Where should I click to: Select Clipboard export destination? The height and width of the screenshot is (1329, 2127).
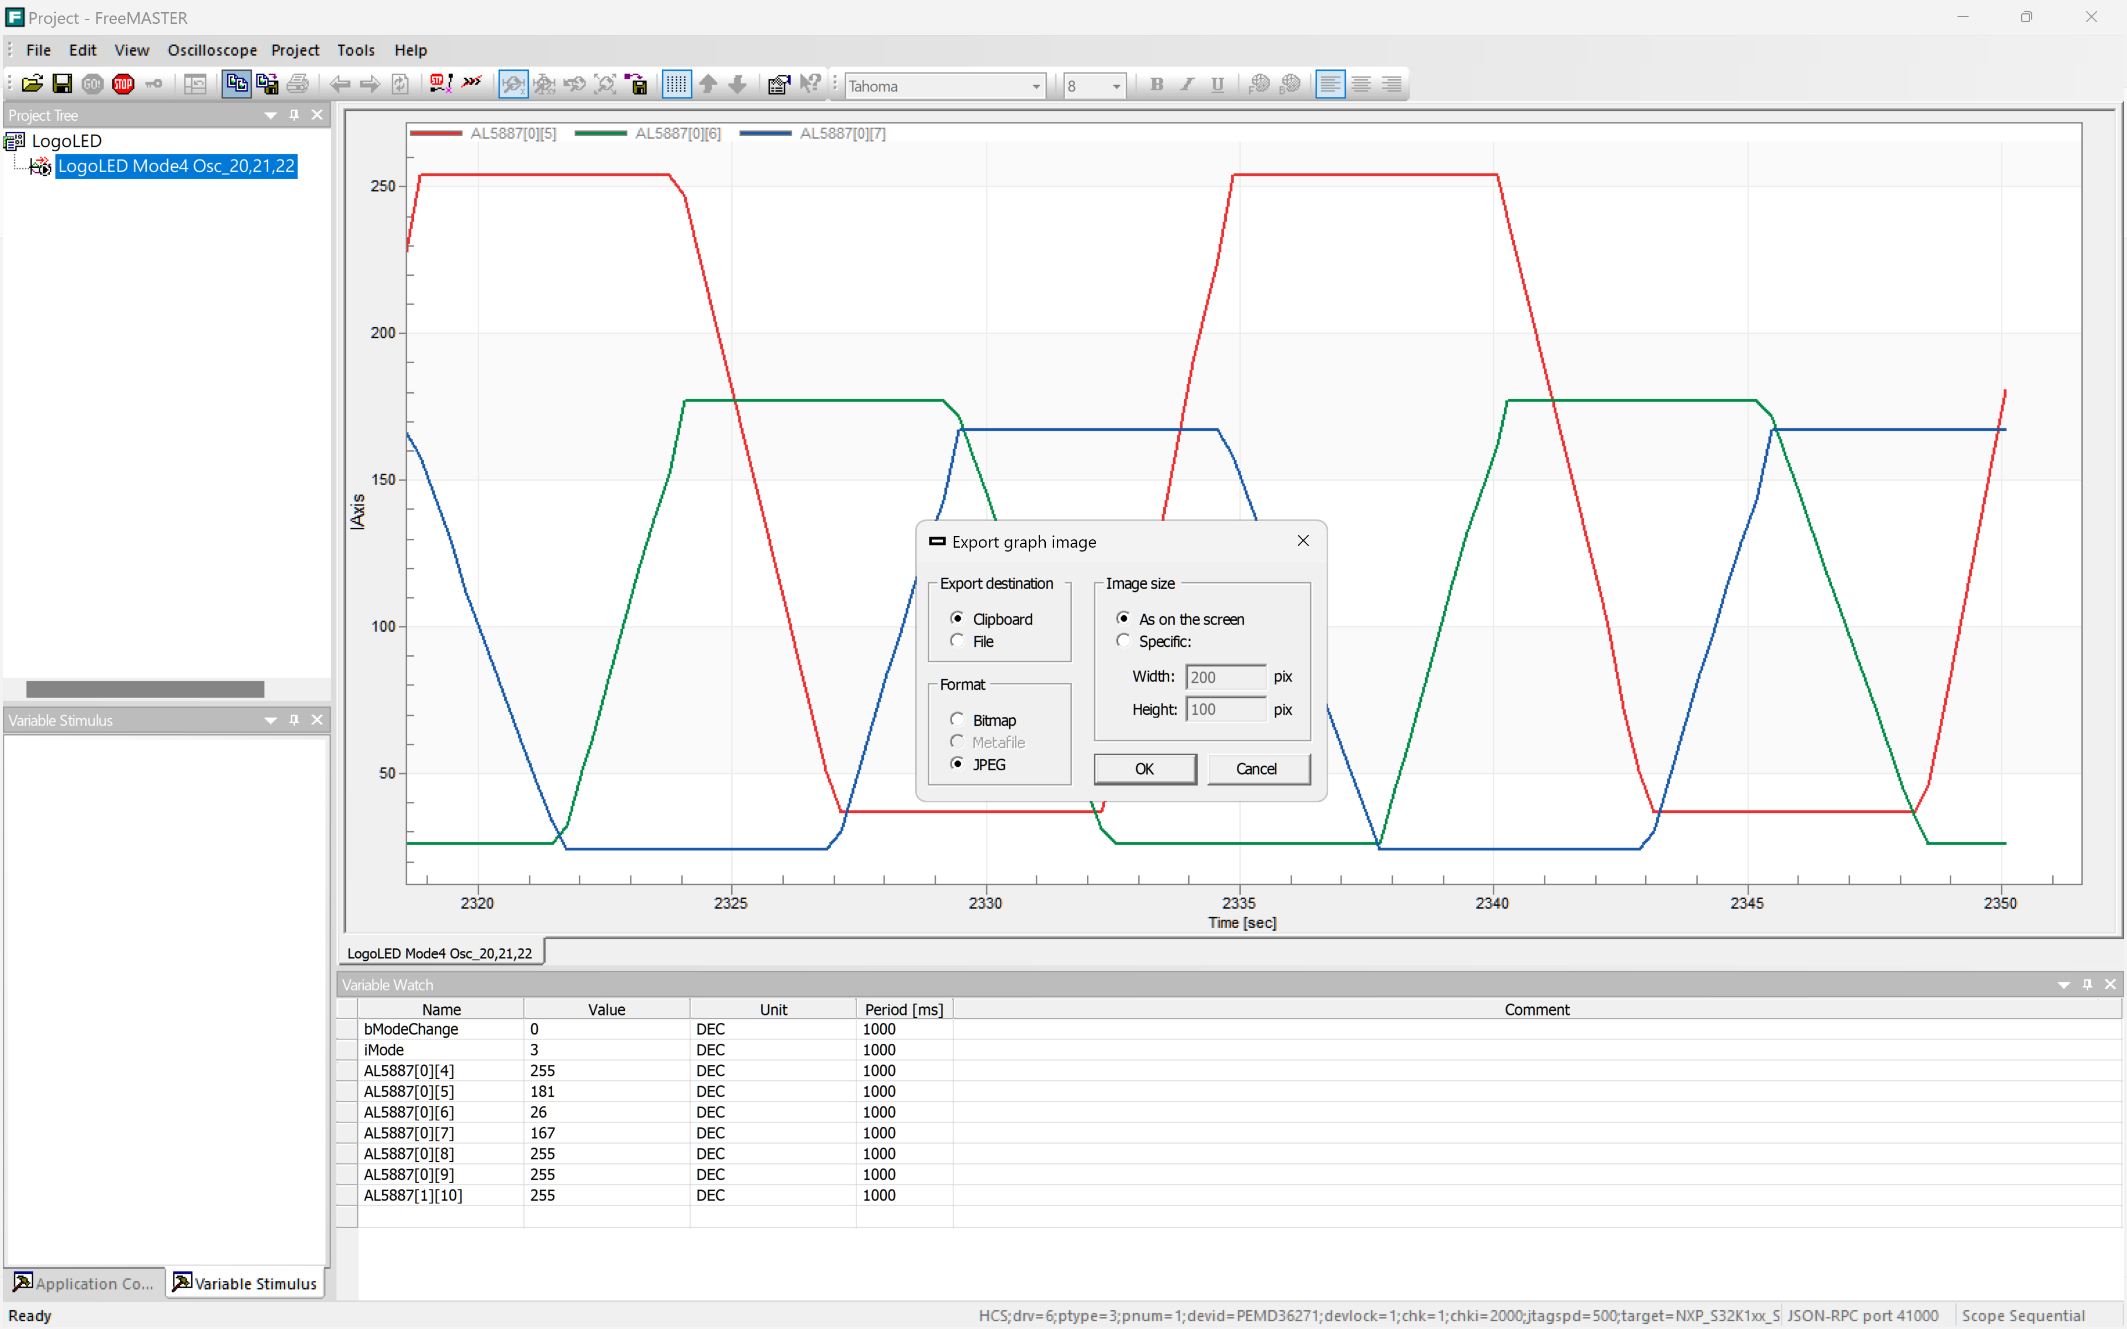[x=992, y=619]
